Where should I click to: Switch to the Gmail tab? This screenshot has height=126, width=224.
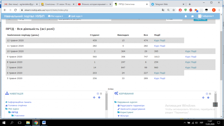tap(21, 4)
